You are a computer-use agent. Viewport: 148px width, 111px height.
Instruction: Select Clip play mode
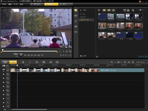pos(17,56)
